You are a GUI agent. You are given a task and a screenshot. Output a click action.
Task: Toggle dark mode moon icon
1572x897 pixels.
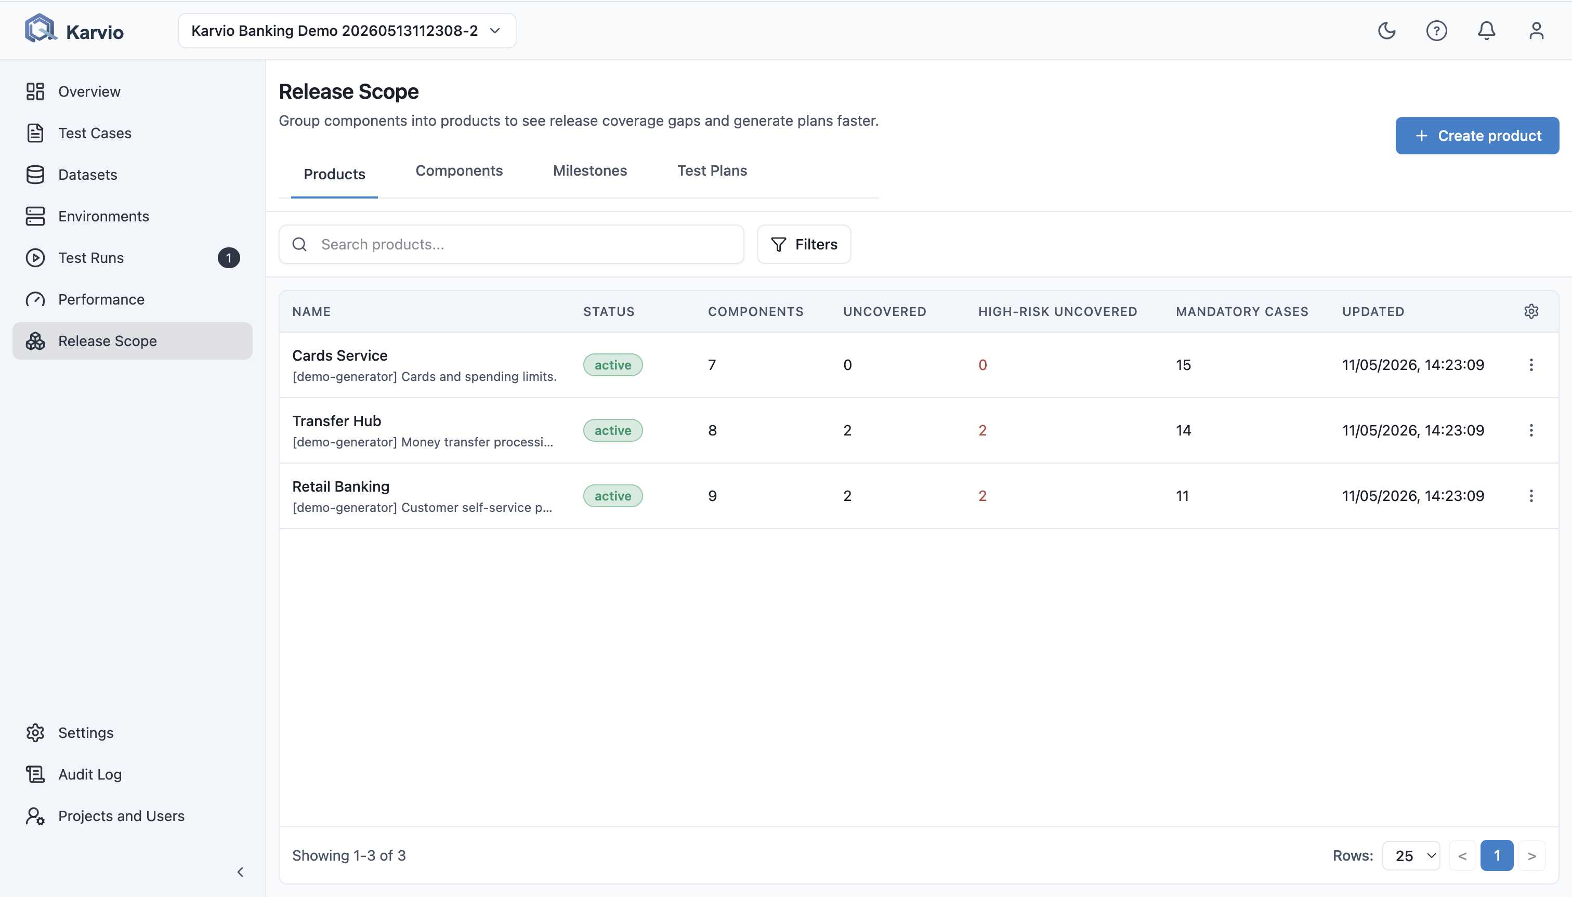coord(1386,31)
